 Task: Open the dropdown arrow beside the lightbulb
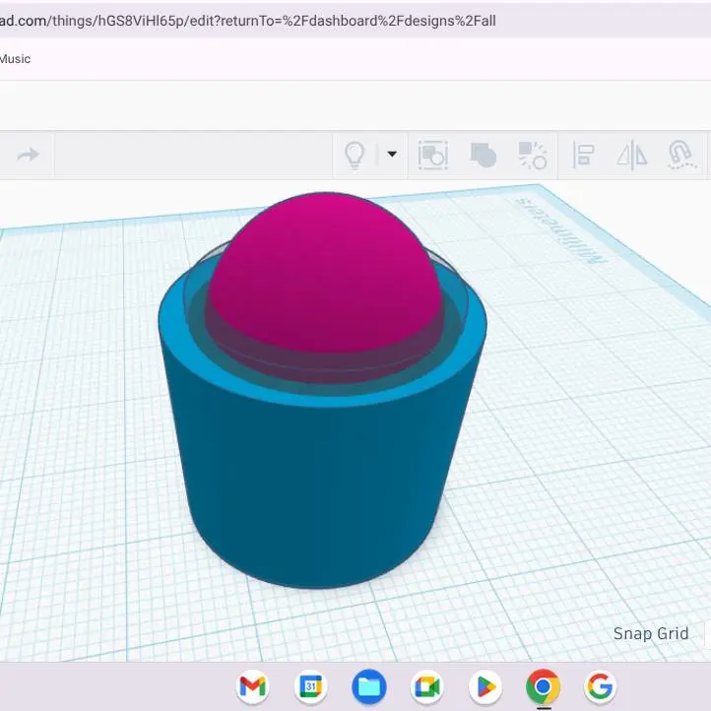click(392, 155)
